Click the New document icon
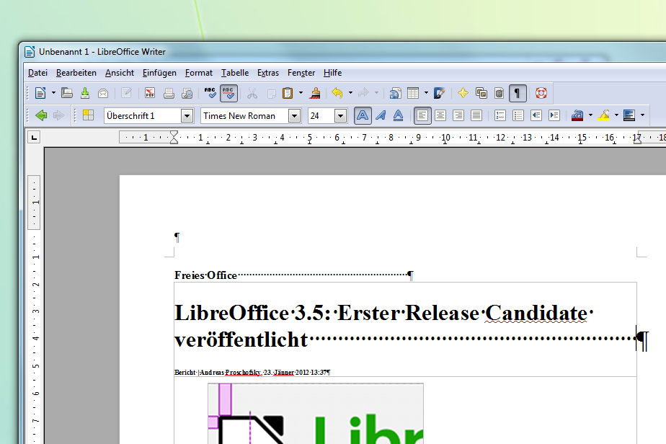Viewport: 666px width, 444px height. pos(40,93)
